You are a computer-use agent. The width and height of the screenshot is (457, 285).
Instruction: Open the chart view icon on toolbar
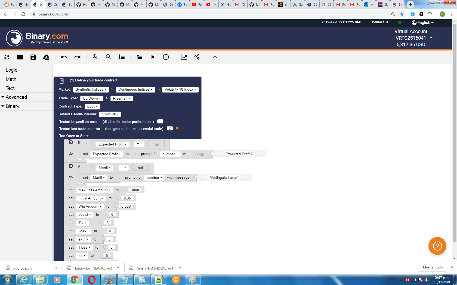[184, 57]
